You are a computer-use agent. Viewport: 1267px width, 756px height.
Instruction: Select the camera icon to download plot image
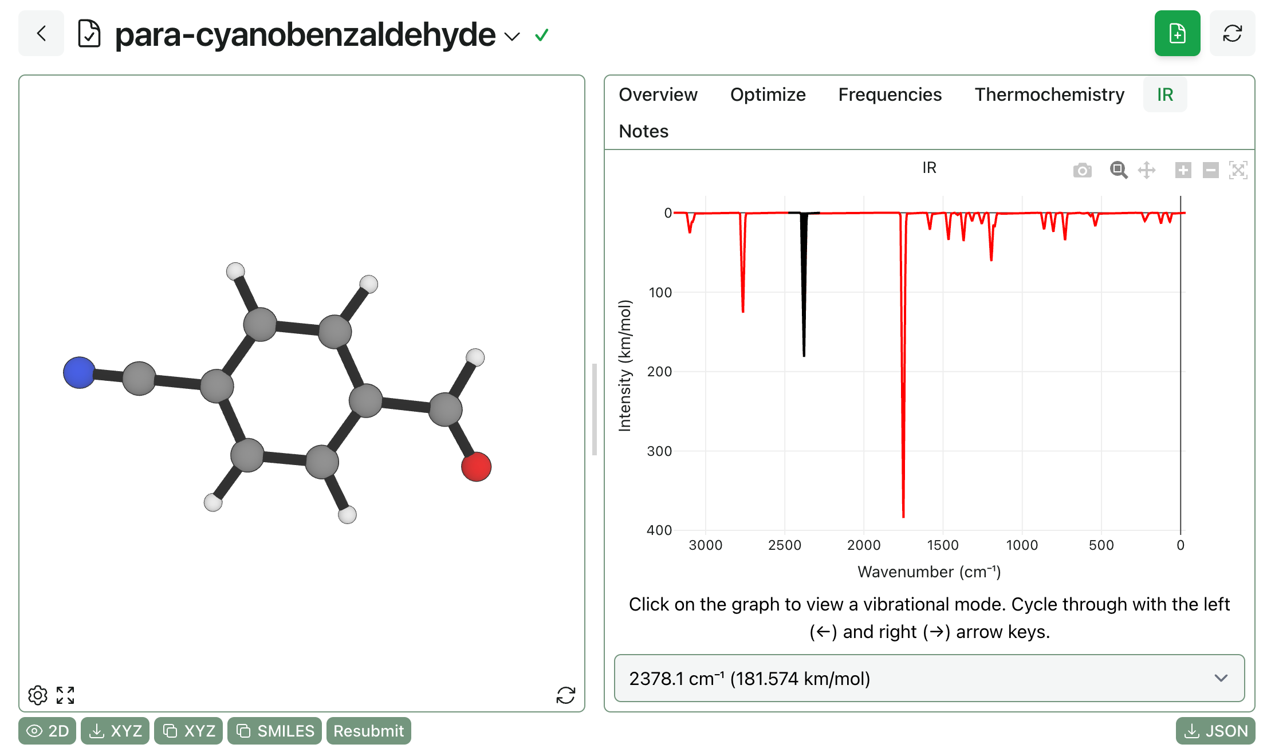(1083, 170)
